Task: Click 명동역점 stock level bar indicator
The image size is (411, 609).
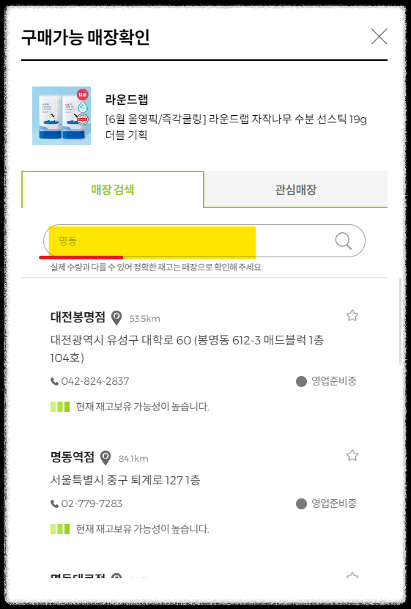Action: click(60, 529)
